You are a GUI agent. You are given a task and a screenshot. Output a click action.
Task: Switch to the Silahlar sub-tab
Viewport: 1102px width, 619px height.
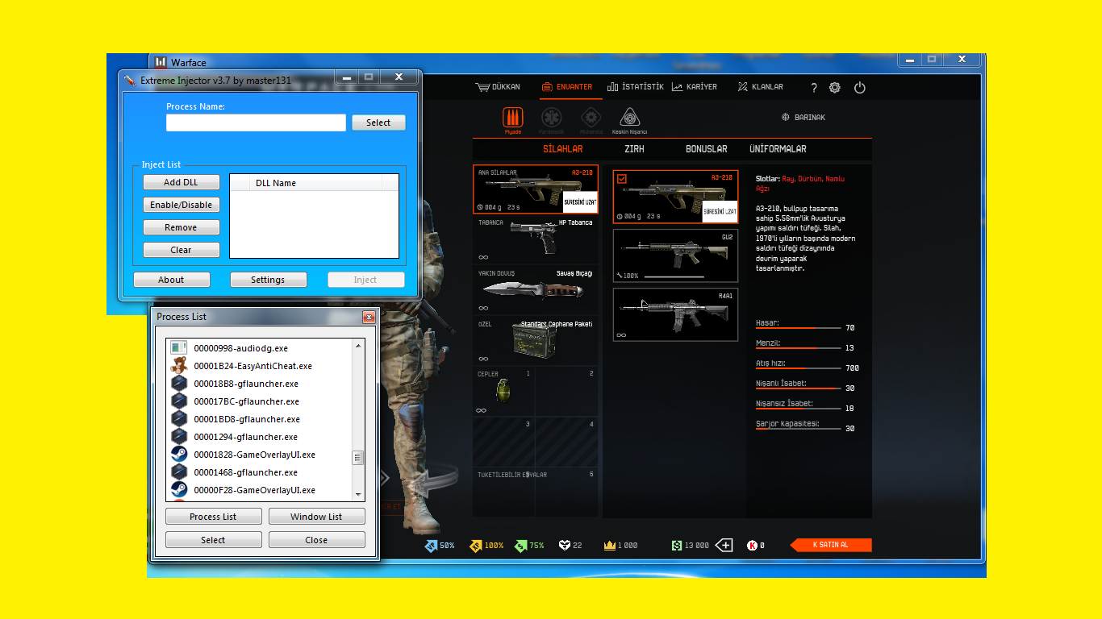563,149
